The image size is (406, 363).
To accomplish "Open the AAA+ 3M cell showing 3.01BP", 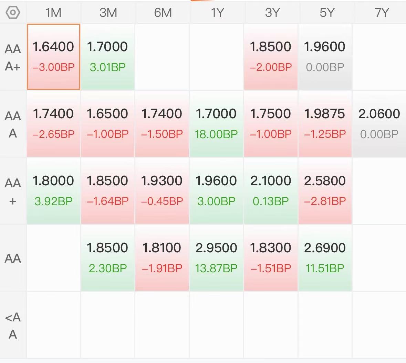I will (108, 57).
